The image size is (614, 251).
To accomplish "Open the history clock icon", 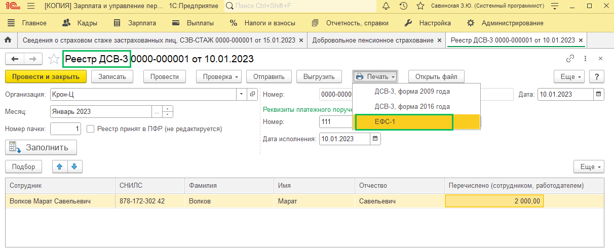I will pos(403,6).
